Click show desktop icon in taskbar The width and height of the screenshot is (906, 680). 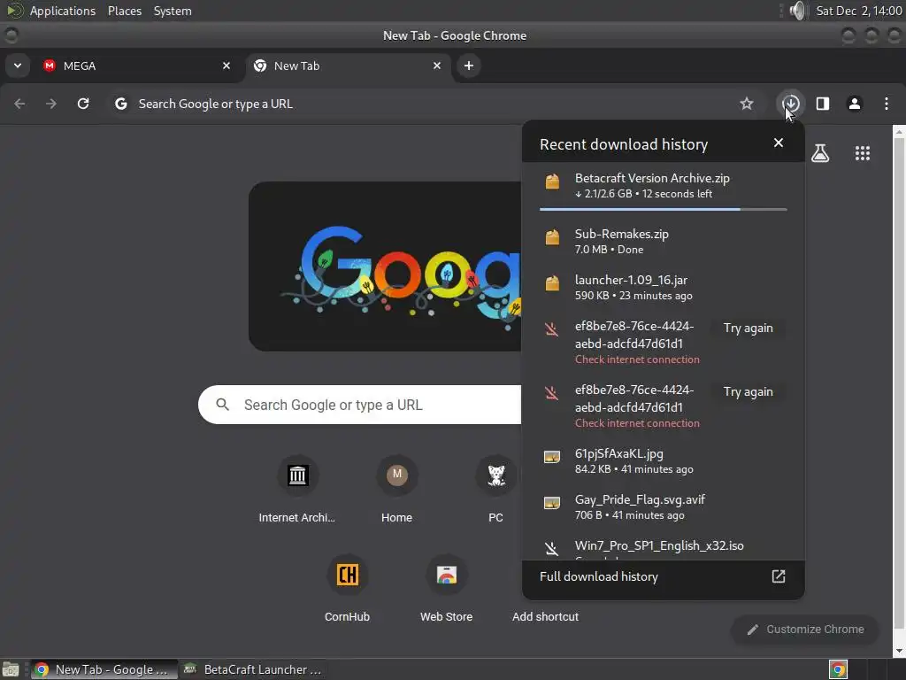(11, 669)
